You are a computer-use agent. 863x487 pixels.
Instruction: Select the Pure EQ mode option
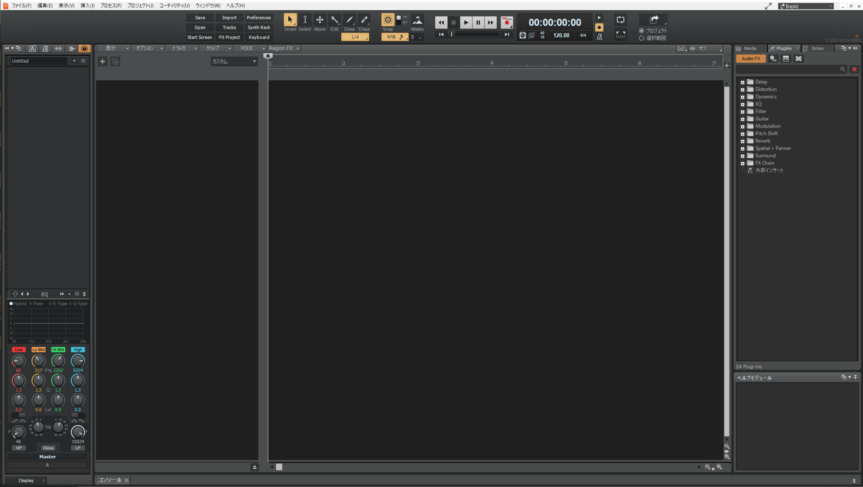coord(31,303)
